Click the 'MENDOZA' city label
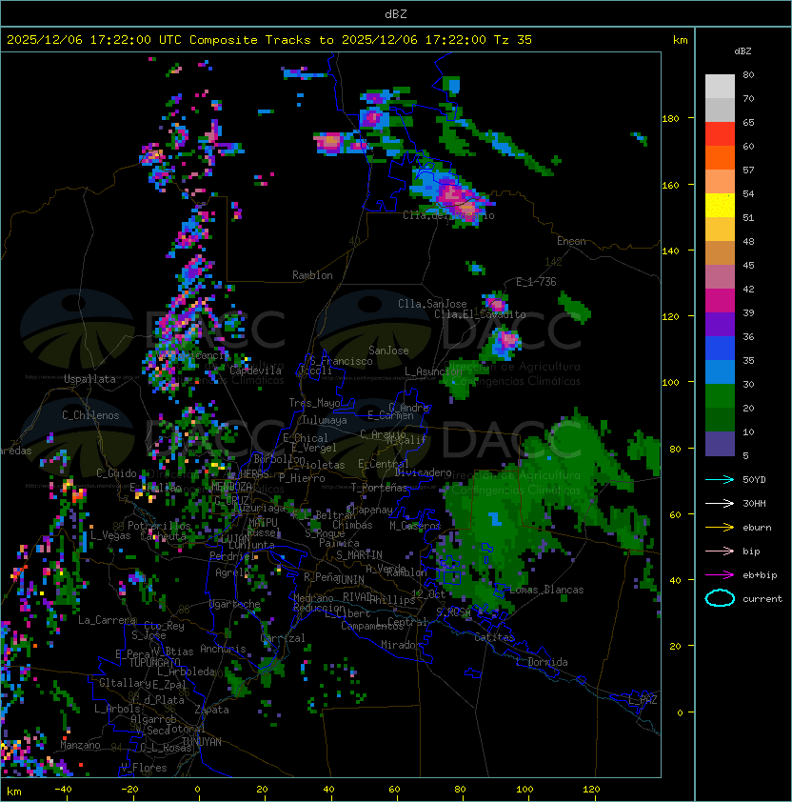The width and height of the screenshot is (792, 802). pos(231,486)
